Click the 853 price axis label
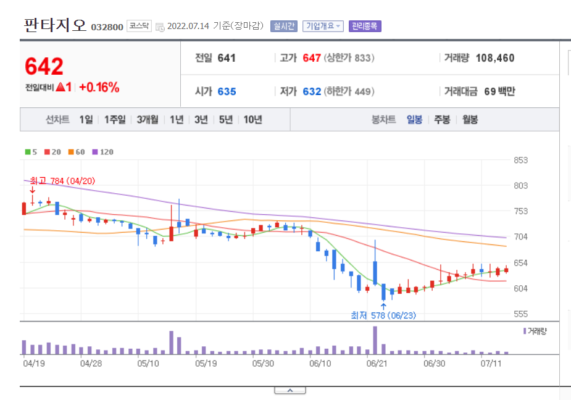 click(521, 160)
